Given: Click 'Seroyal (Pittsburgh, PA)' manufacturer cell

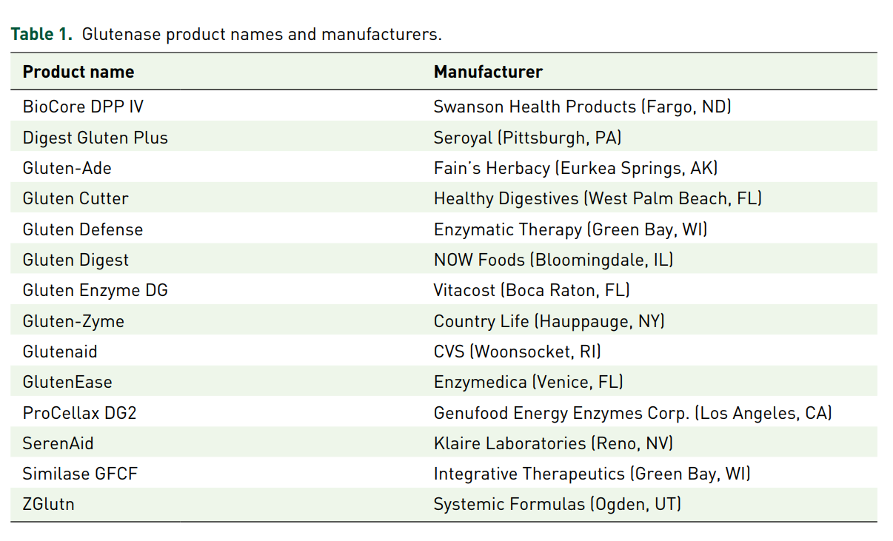Looking at the screenshot, I should (527, 138).
